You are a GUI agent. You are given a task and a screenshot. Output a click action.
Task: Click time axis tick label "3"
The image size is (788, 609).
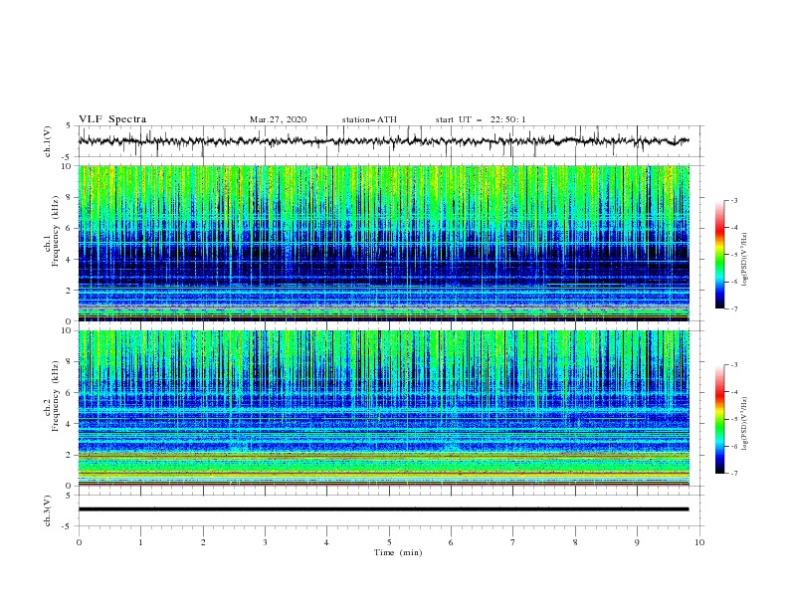coord(265,542)
